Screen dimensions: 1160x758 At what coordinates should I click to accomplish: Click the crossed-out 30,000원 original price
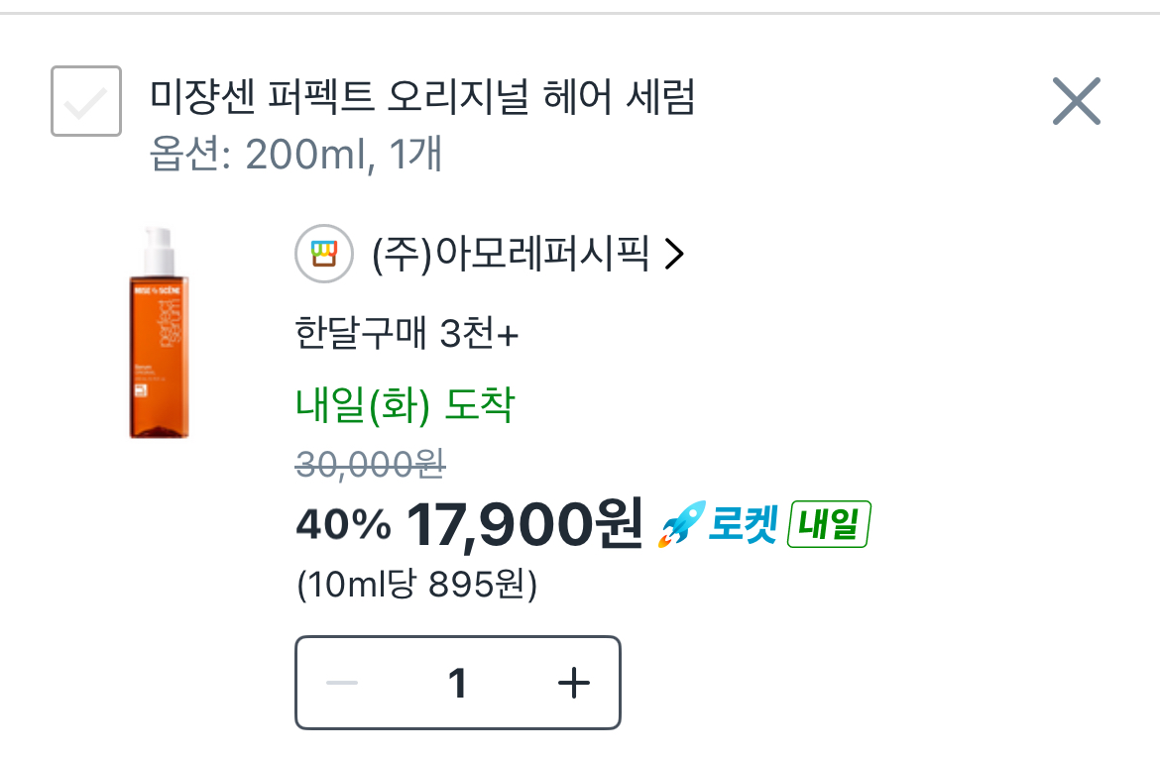click(x=370, y=462)
